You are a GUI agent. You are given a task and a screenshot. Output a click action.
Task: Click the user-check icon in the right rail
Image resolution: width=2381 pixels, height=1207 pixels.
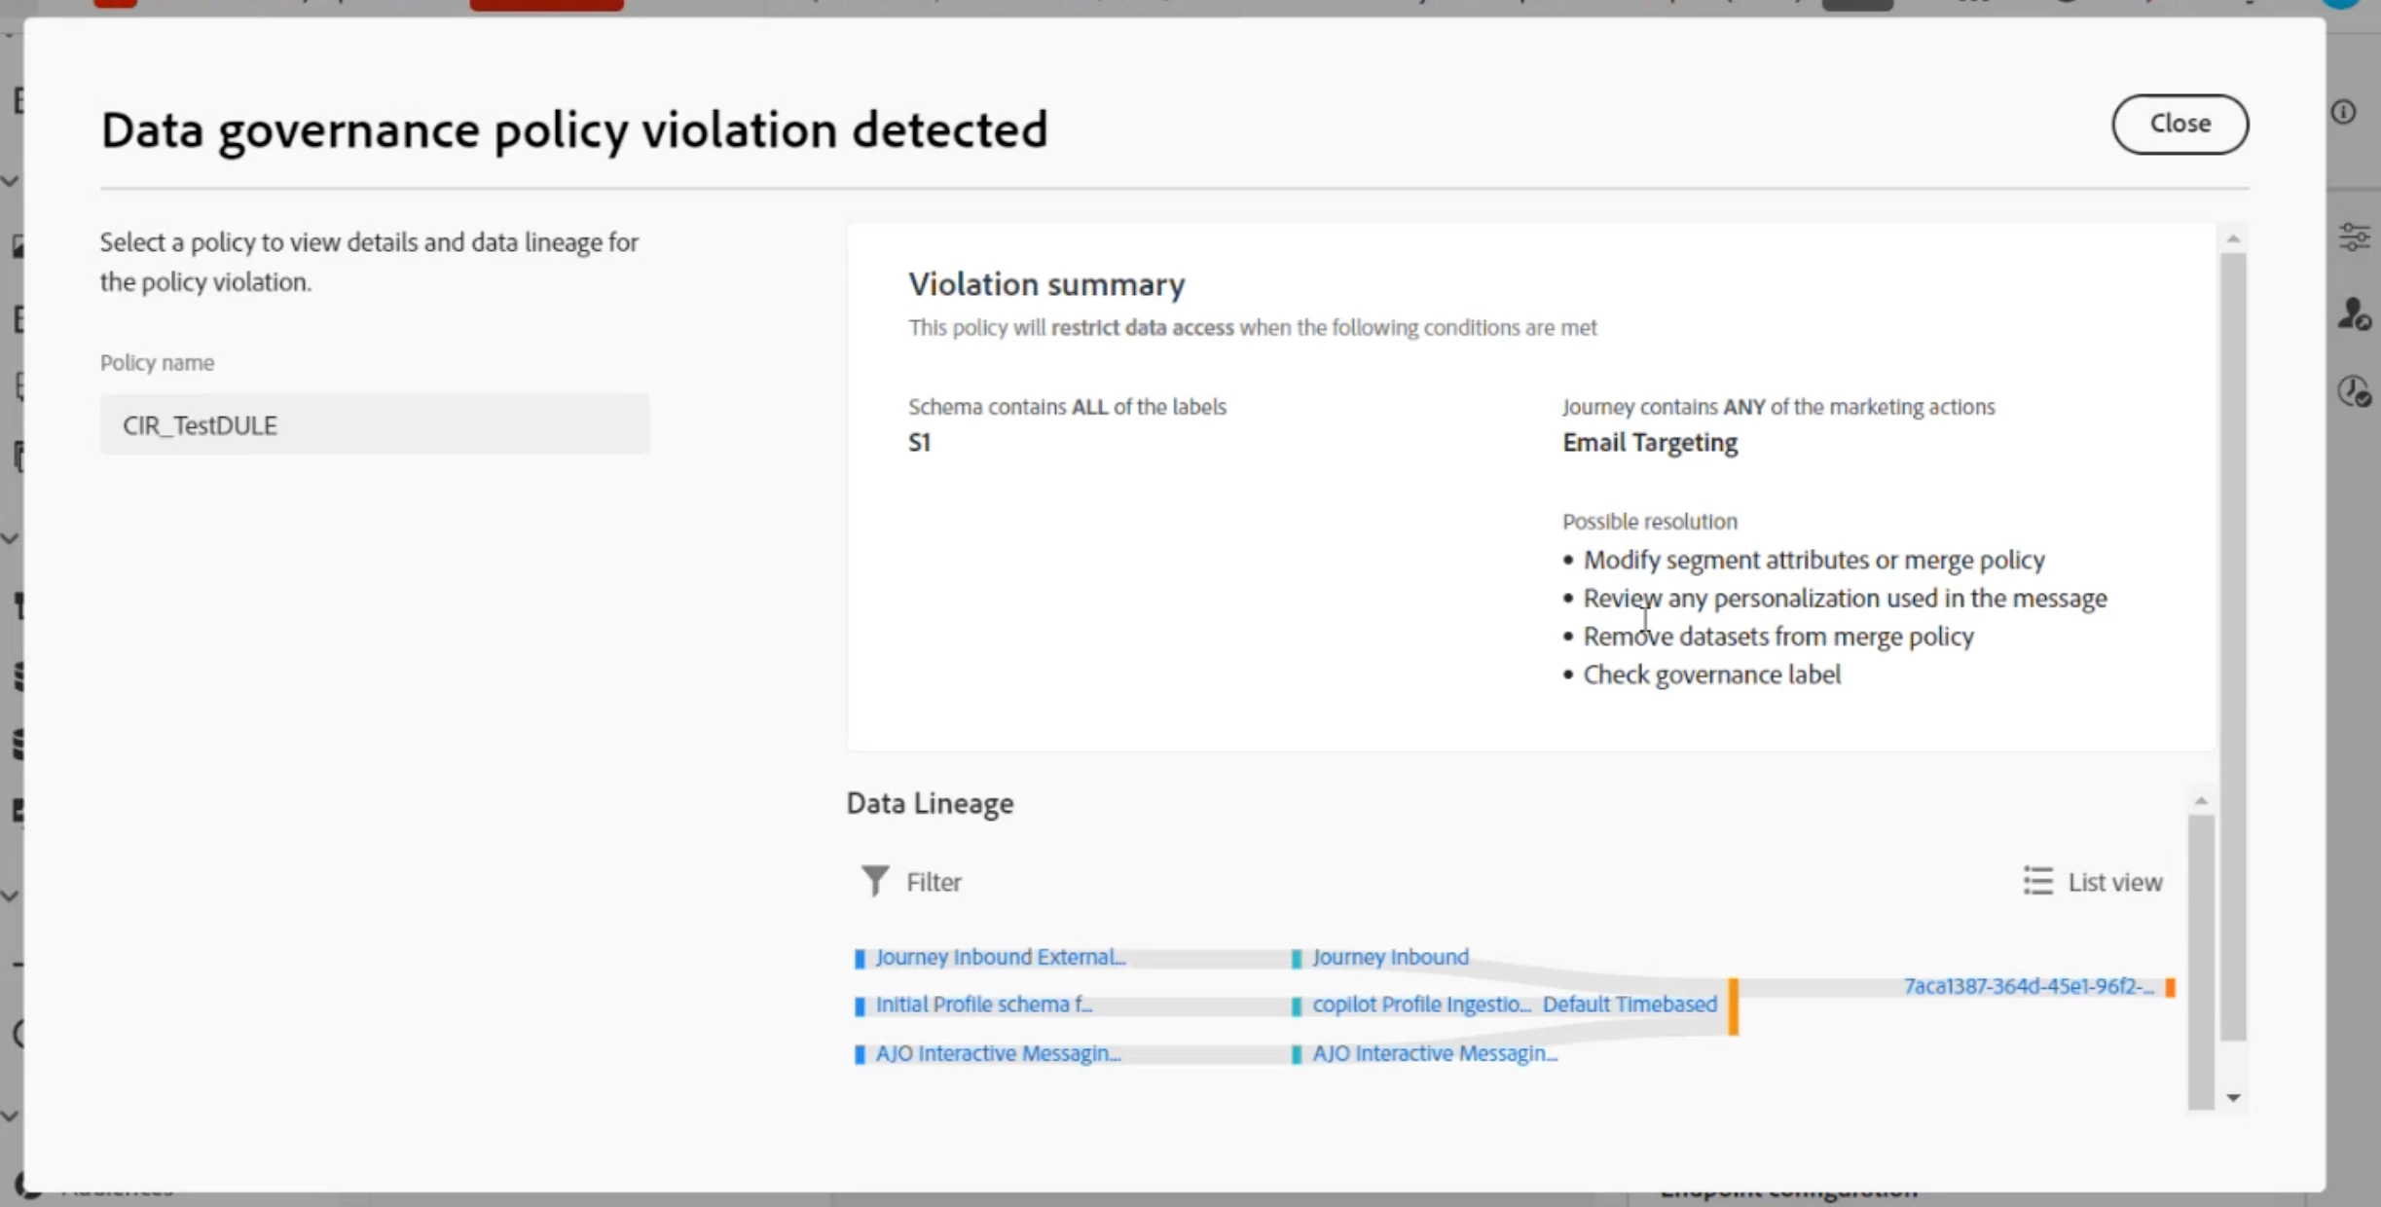click(x=2354, y=314)
